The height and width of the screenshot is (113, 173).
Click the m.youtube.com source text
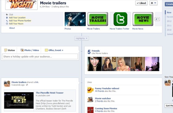click(x=43, y=95)
